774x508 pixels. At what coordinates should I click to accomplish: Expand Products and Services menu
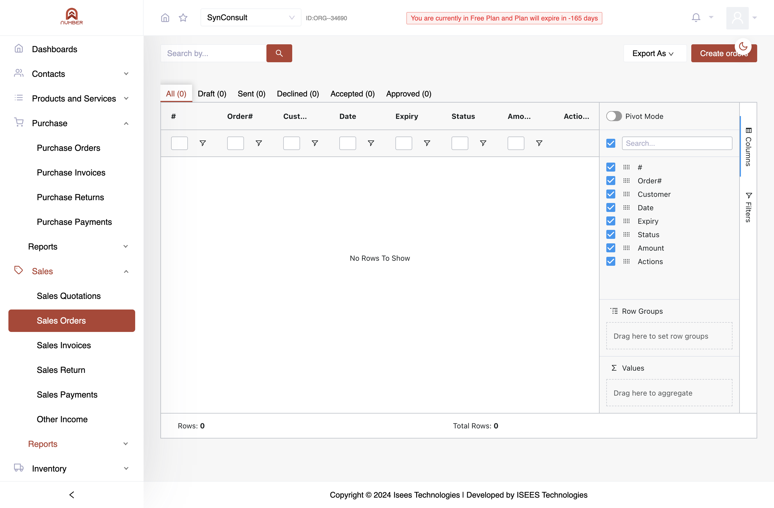point(72,98)
